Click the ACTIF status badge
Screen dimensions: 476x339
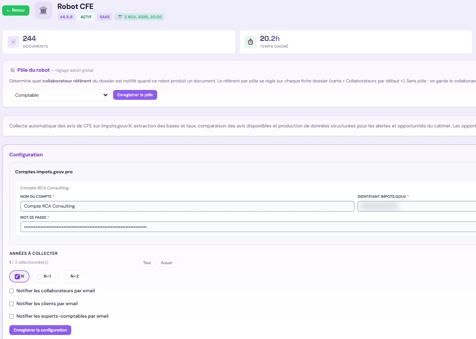coord(86,17)
